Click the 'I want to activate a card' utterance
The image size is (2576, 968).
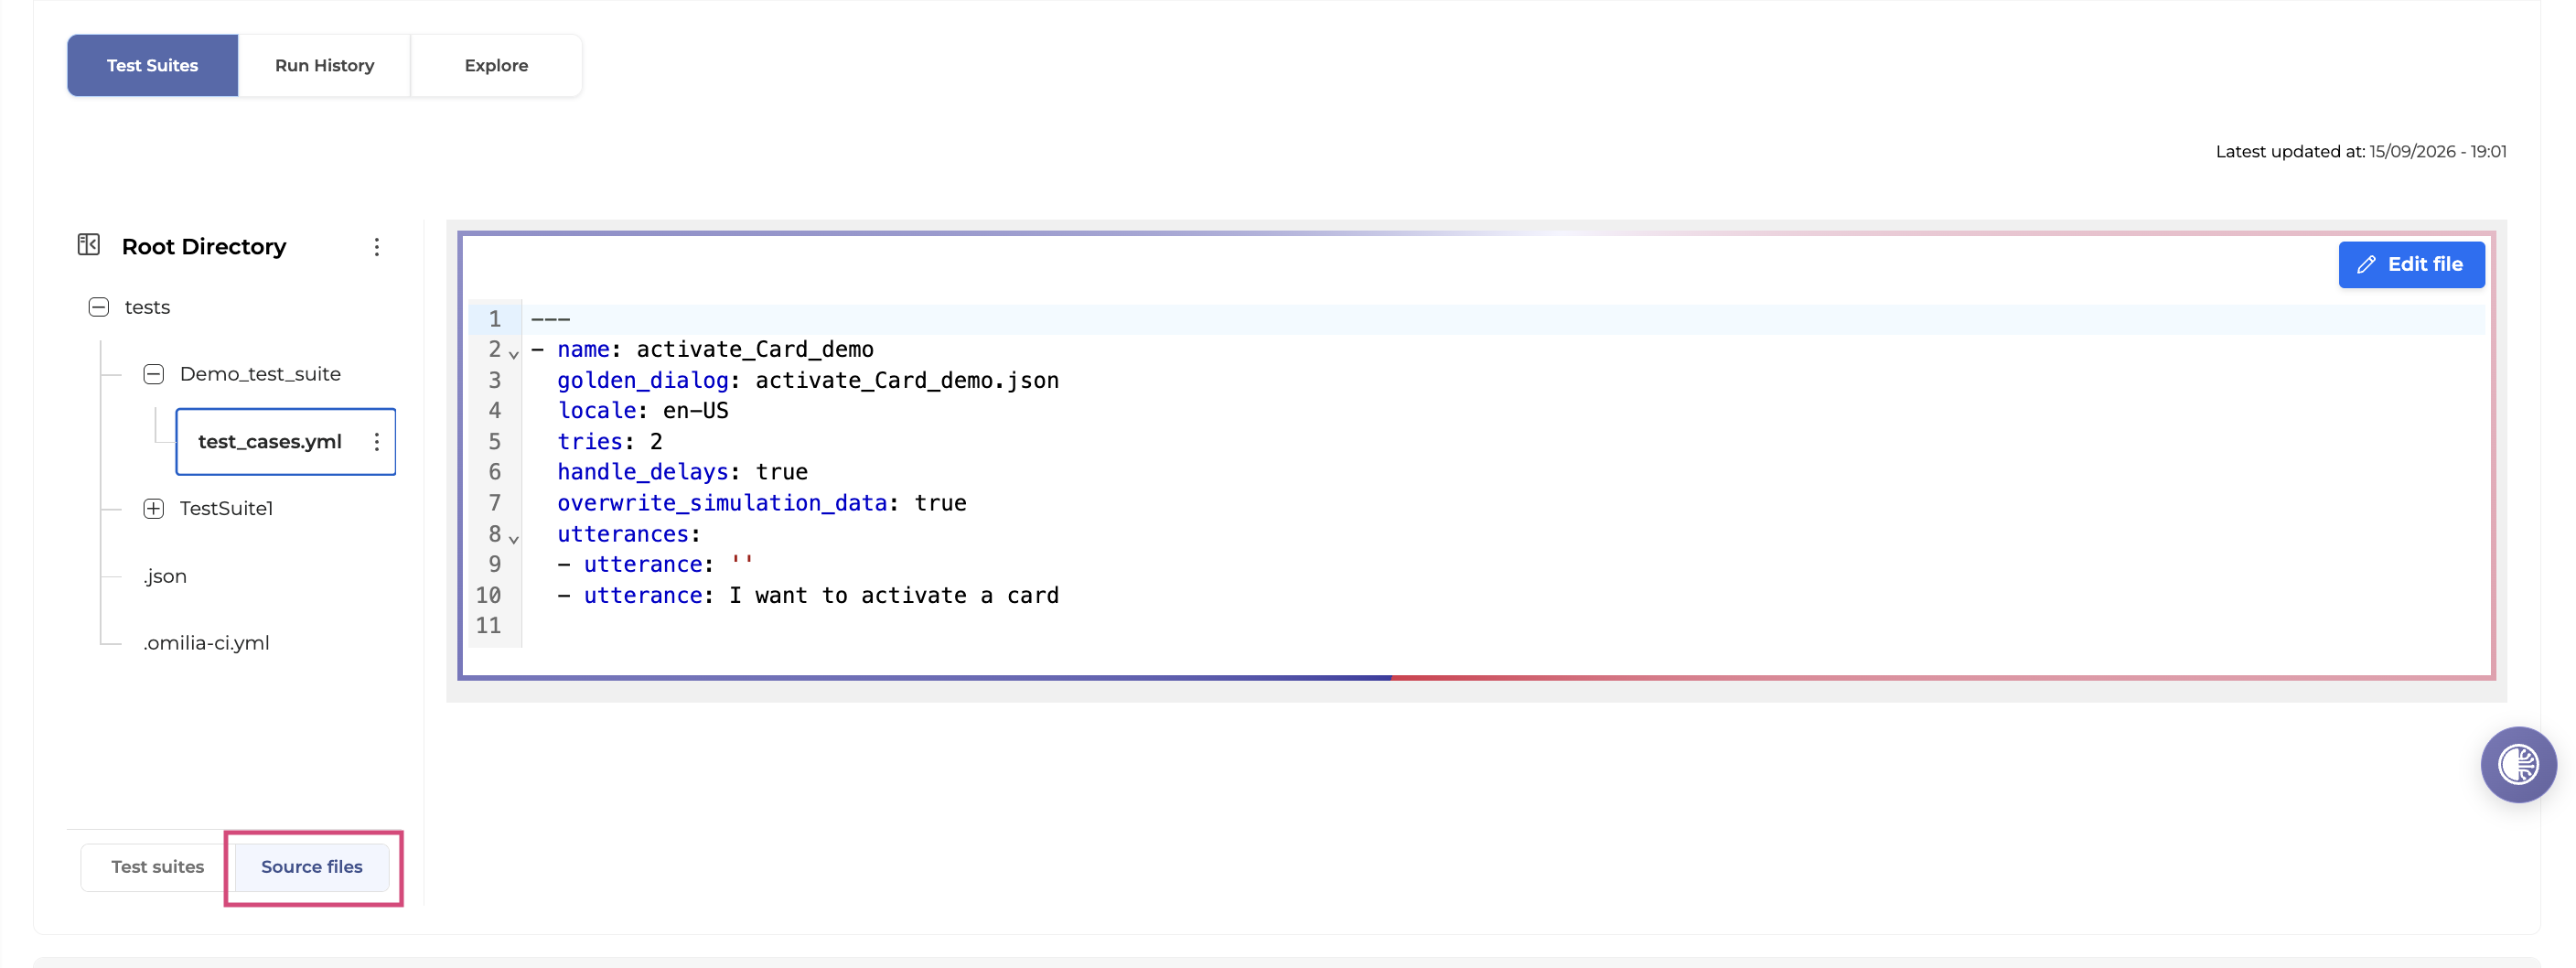pos(894,596)
